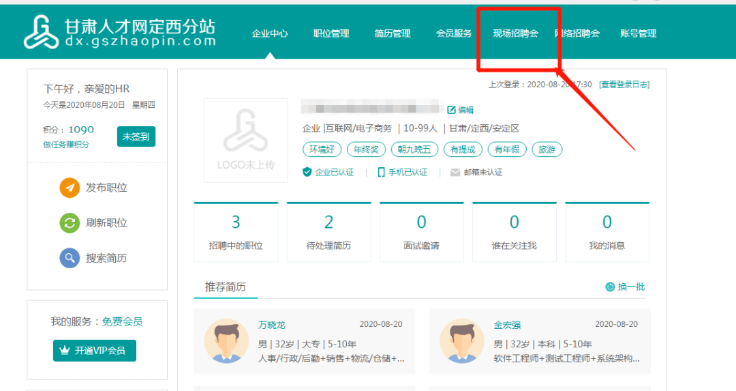The width and height of the screenshot is (736, 391).
Task: Click the crown icon on 开通VIP会员
Action: 65,351
